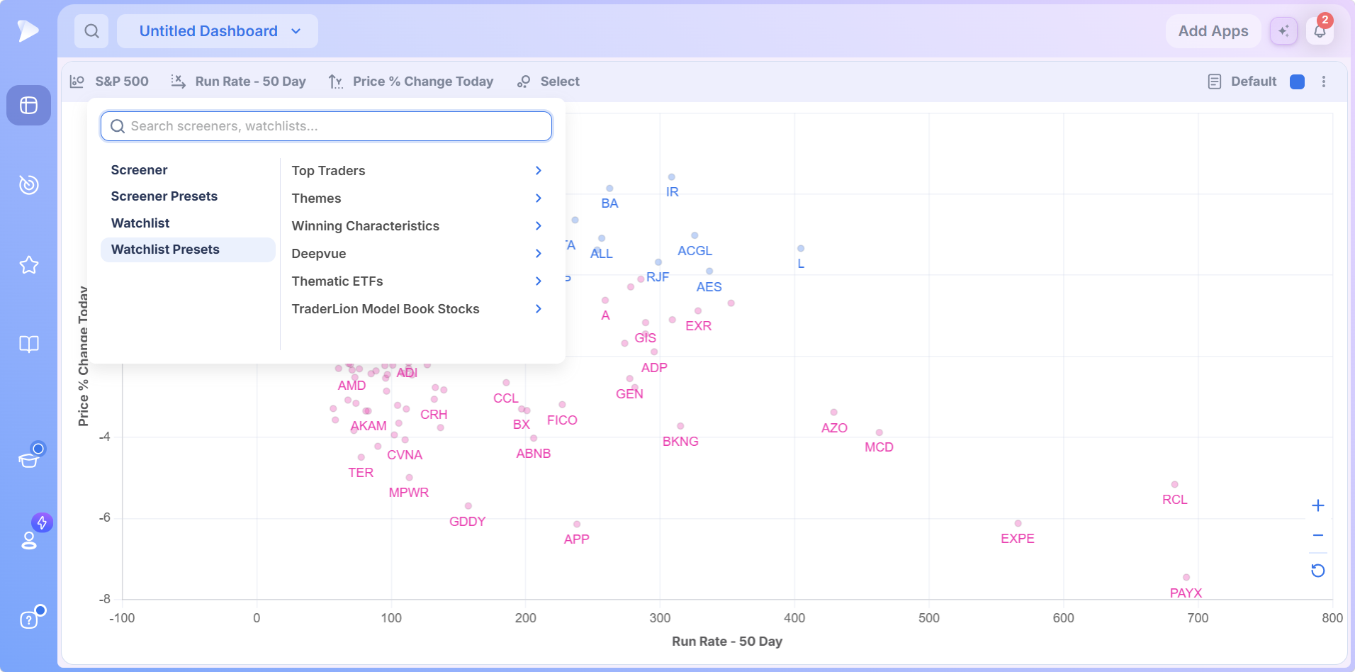Click the RJF data point label
The height and width of the screenshot is (672, 1355).
(658, 277)
